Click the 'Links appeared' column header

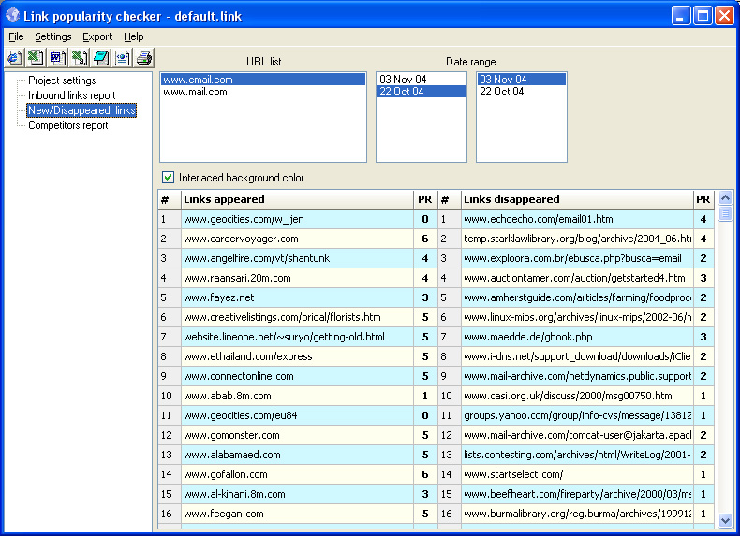[x=225, y=199]
